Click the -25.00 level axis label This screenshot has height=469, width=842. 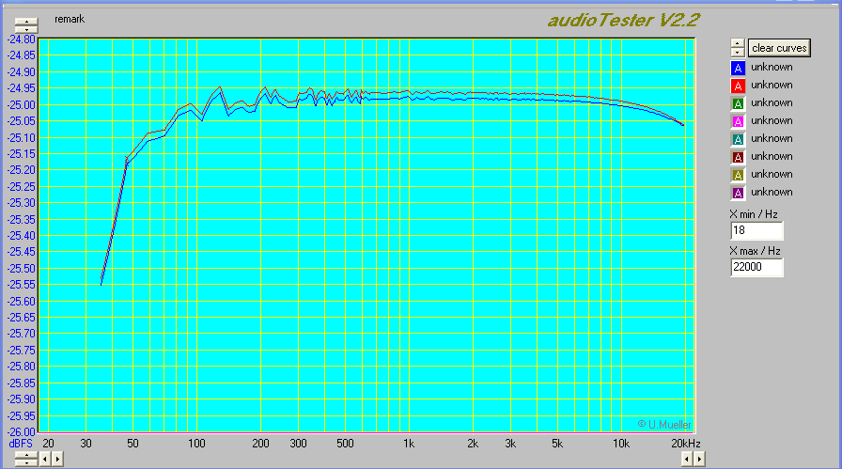(x=22, y=104)
